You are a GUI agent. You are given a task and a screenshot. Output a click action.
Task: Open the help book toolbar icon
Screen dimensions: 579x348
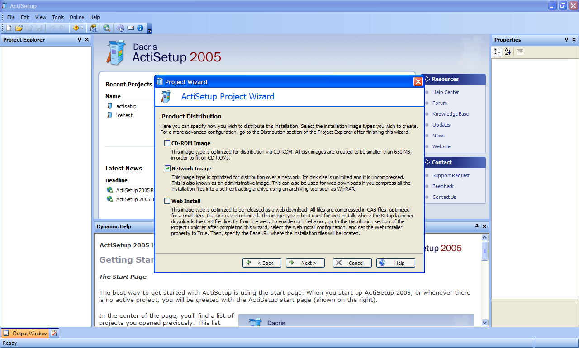120,28
